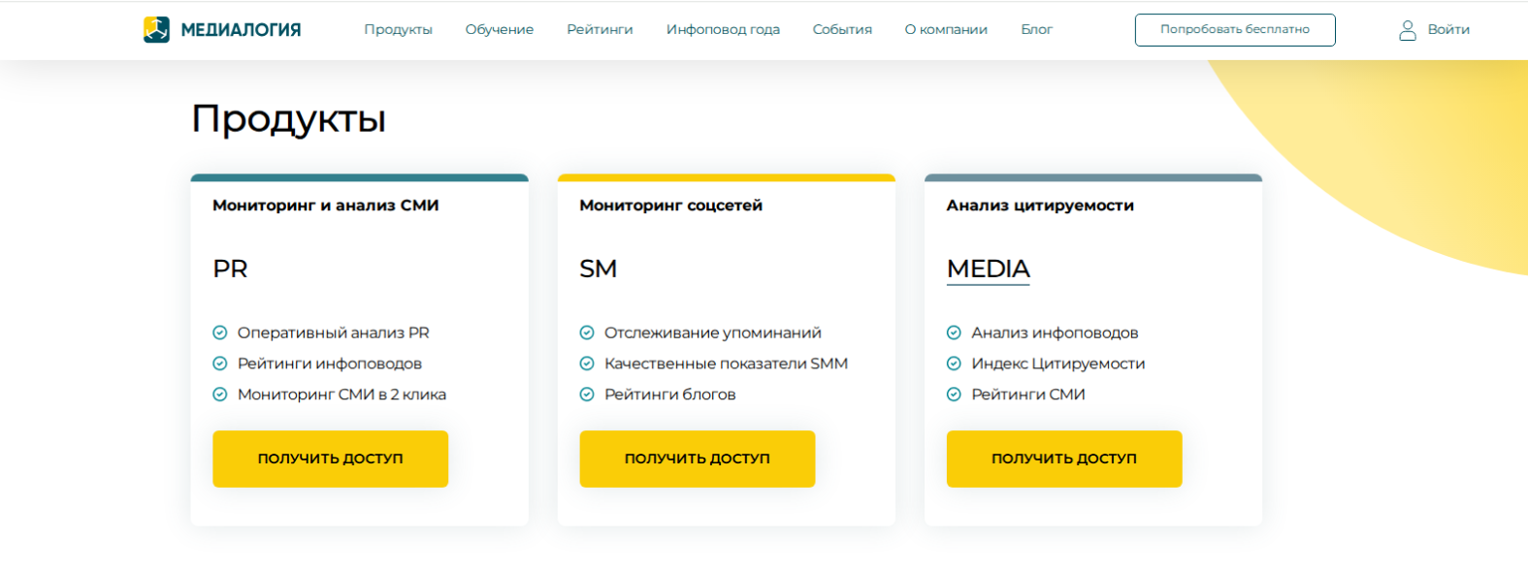Click Попробовать бесплатно button
1528x571 pixels.
[1235, 30]
